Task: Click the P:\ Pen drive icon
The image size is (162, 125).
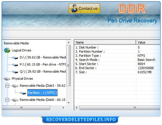Action: click(x=15, y=65)
